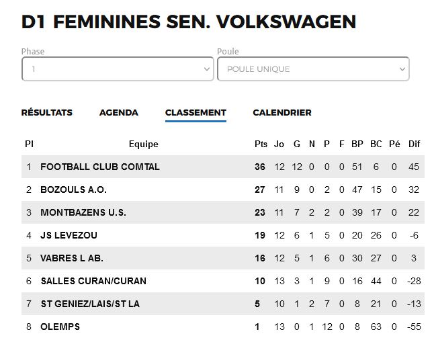Click the chevron arrow in Poule selector
434x340 pixels.
[x=402, y=69]
